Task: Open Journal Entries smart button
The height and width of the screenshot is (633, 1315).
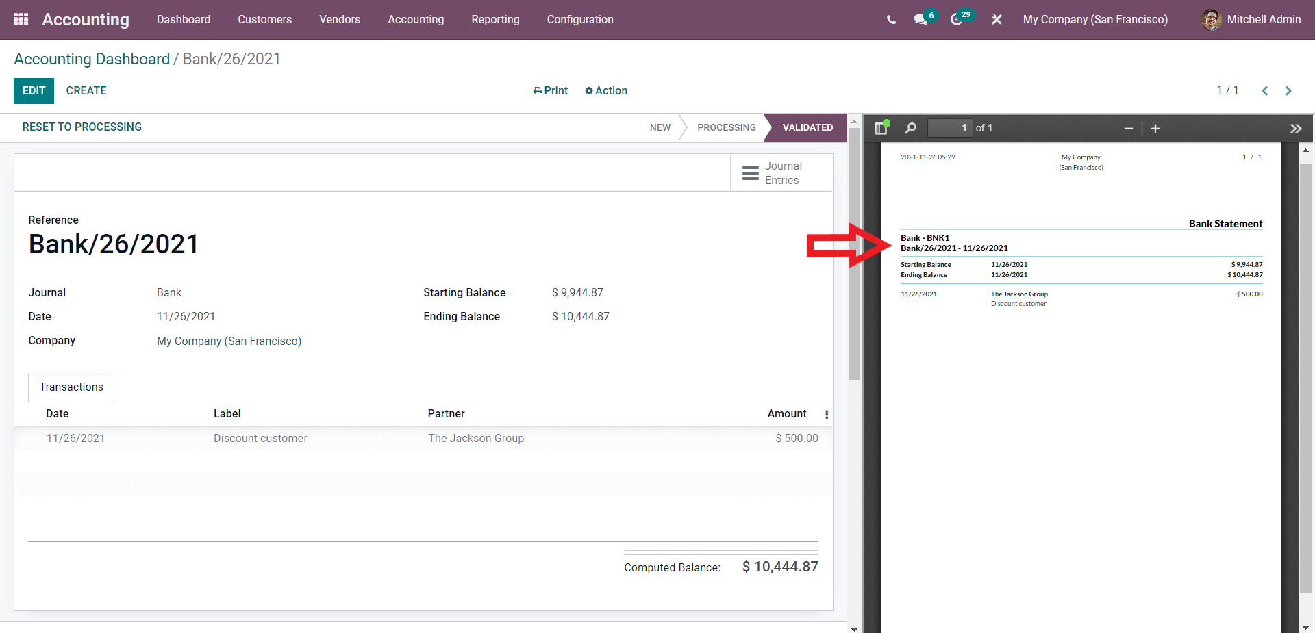Action: 781,173
